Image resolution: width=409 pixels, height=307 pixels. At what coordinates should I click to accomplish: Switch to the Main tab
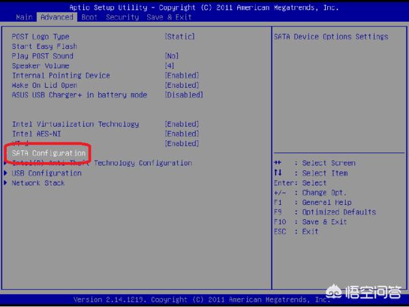24,17
